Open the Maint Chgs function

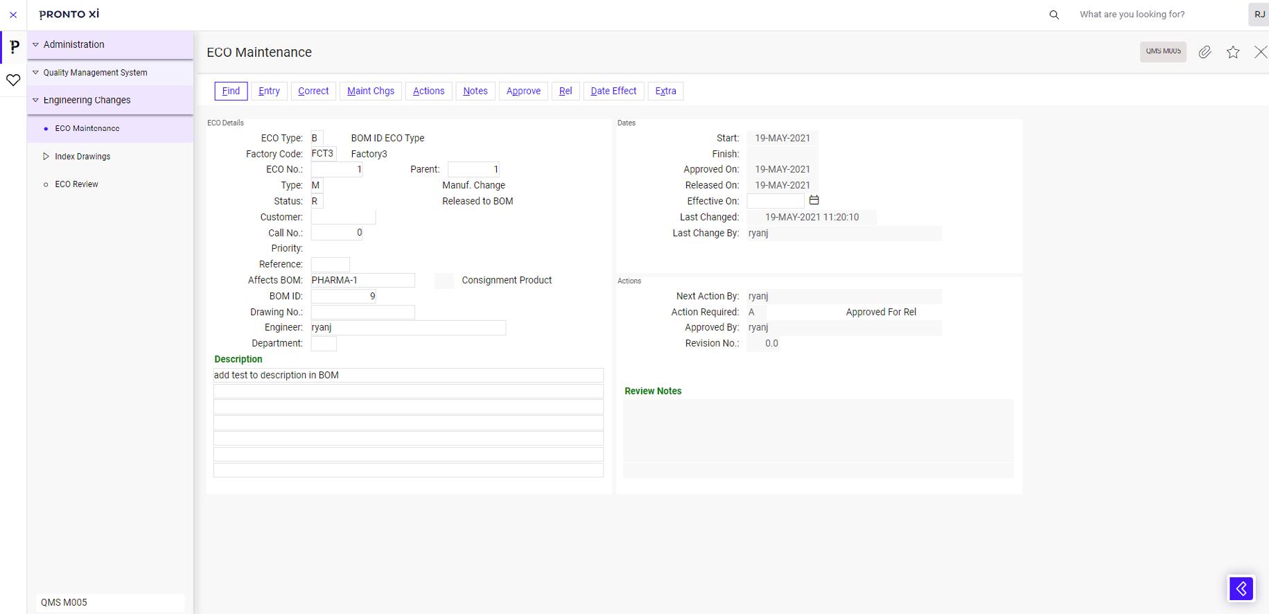pyautogui.click(x=371, y=91)
